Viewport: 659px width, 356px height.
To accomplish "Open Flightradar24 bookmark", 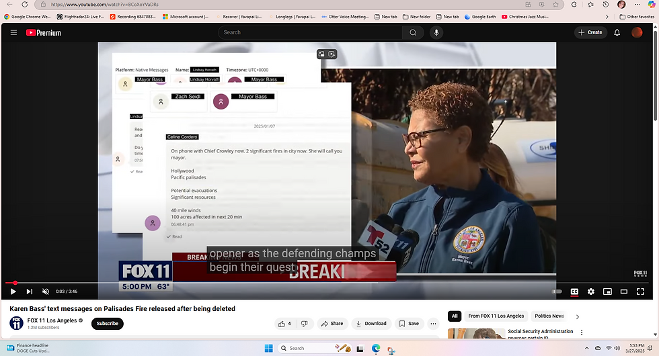I will (x=80, y=17).
